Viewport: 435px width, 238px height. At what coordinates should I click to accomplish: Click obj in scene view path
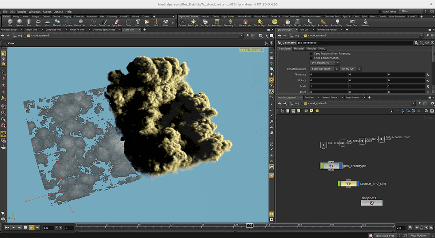tap(20, 36)
